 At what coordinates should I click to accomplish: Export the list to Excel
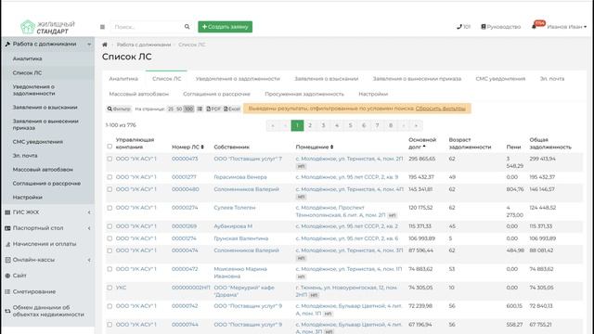232,109
